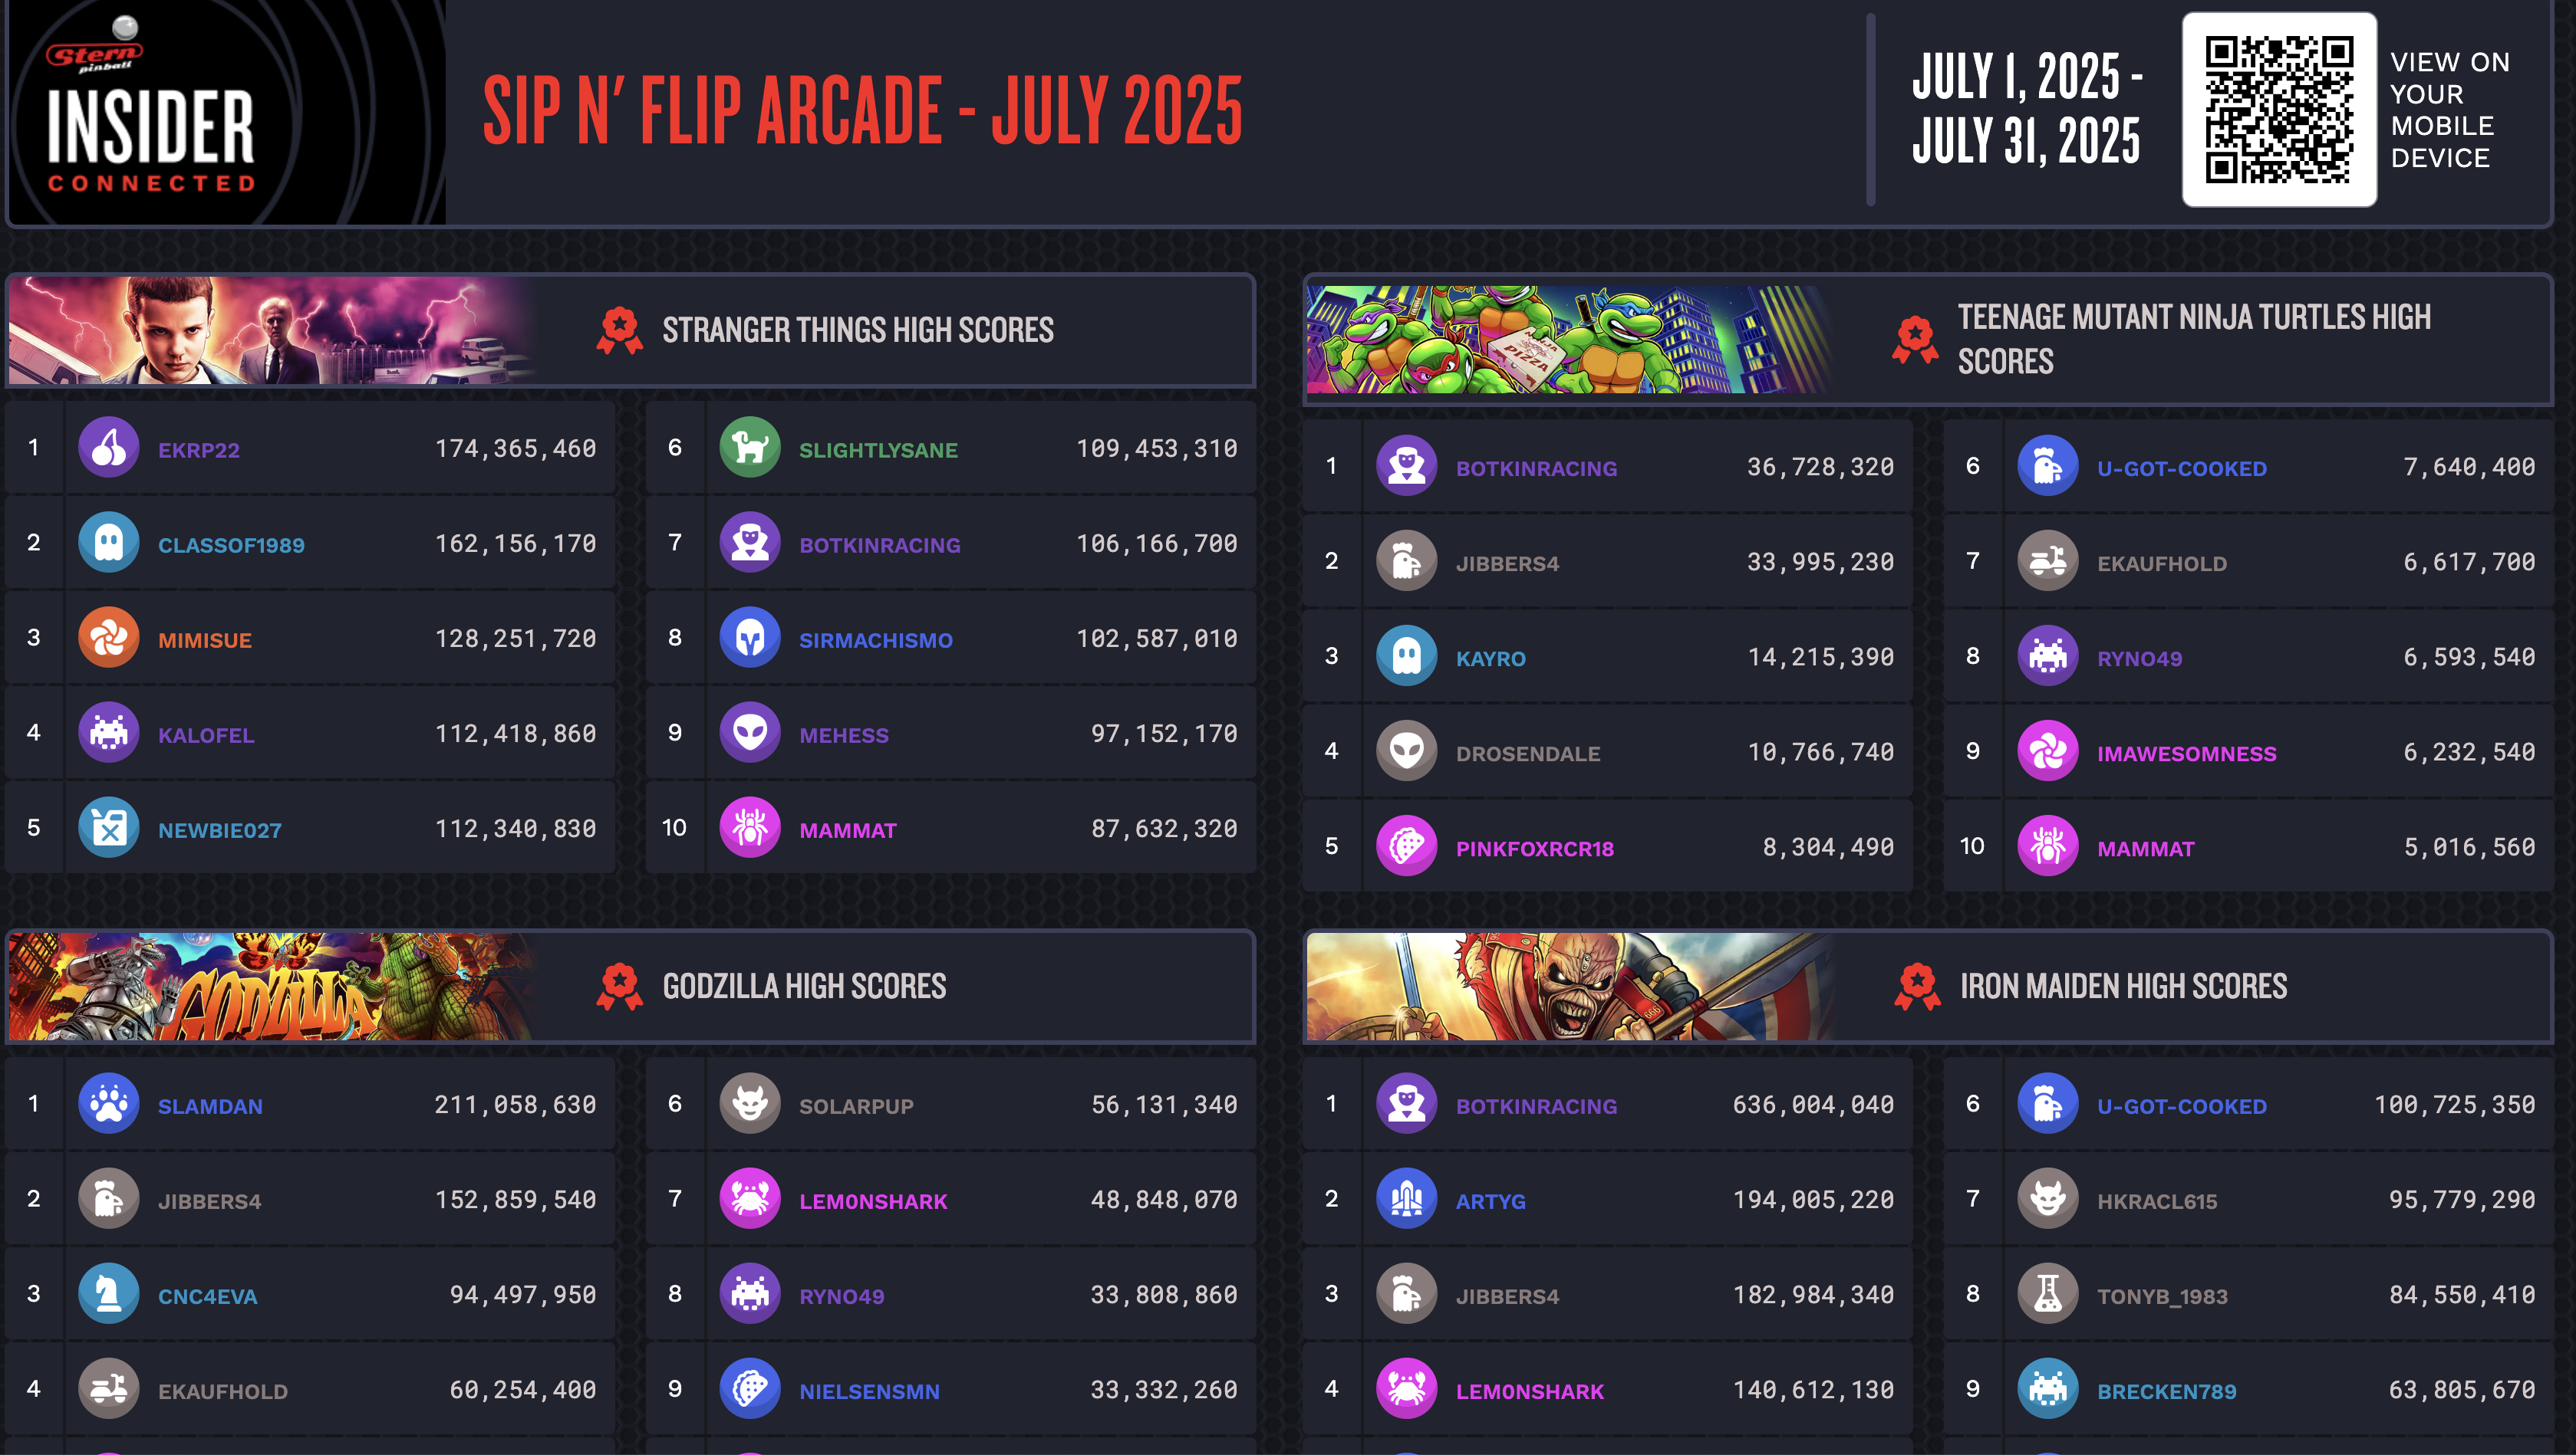Open BOTKINRACING's Iron Maiden profile link
2576x1455 pixels.
pos(1536,1106)
